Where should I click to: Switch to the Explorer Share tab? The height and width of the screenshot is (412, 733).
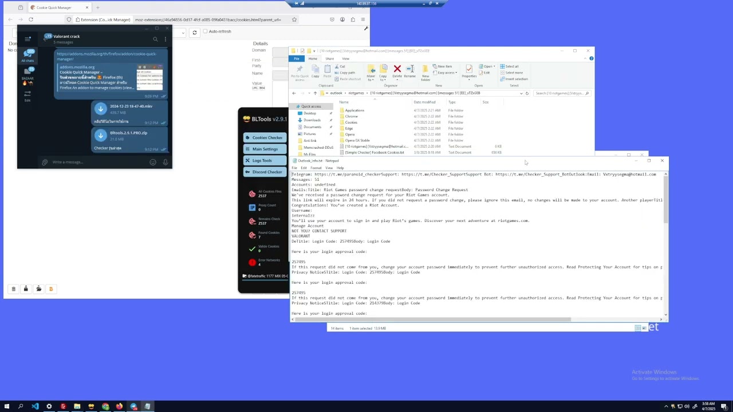[329, 58]
